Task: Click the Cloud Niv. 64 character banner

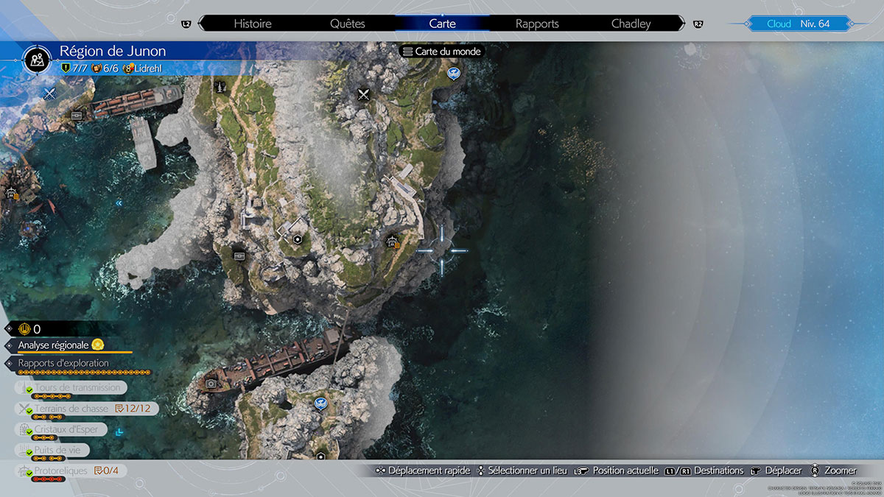Action: click(x=798, y=24)
